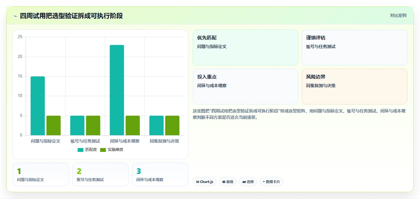Click the tall teal bar for 闭环与成本观察
The width and height of the screenshot is (420, 199).
click(117, 90)
